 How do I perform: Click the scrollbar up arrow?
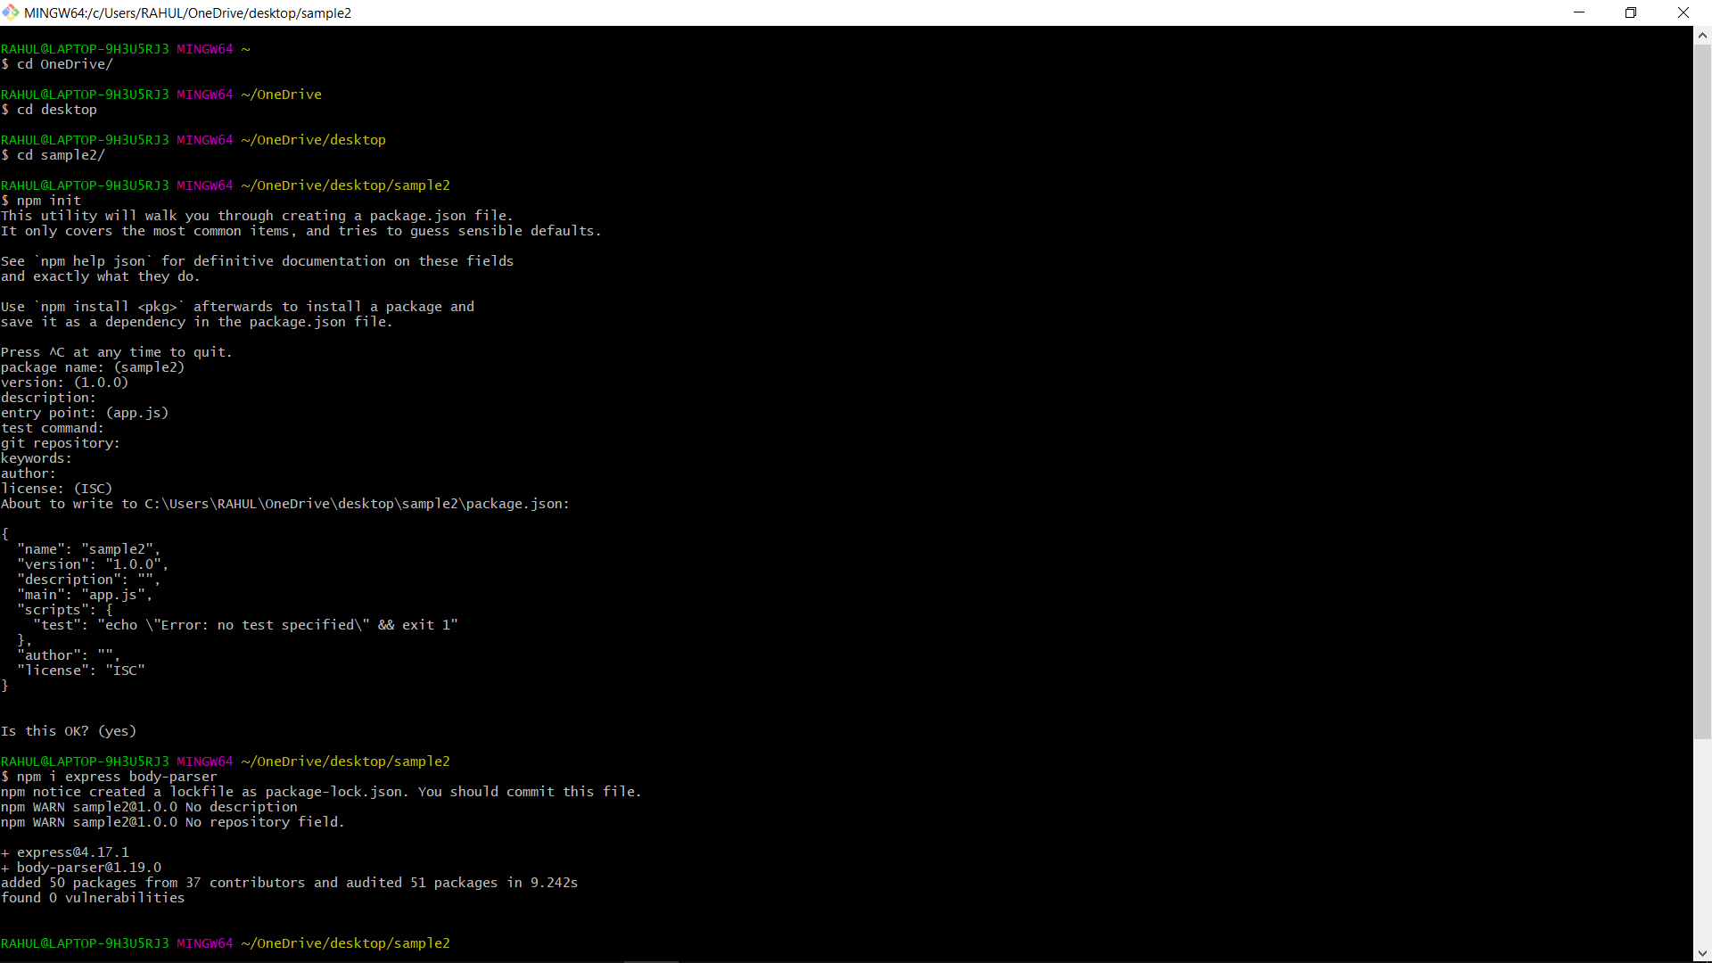1702,36
